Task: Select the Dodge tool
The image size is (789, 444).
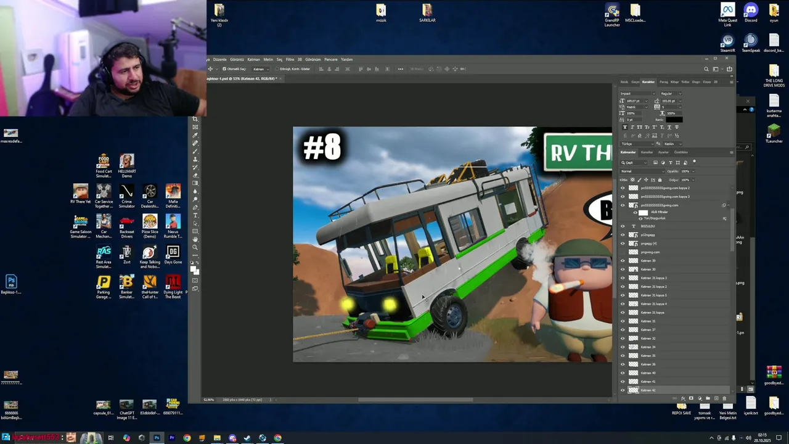Action: tap(195, 199)
